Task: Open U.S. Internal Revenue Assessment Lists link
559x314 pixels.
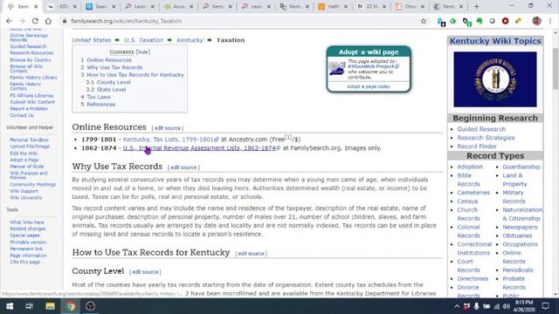Action: coord(199,148)
